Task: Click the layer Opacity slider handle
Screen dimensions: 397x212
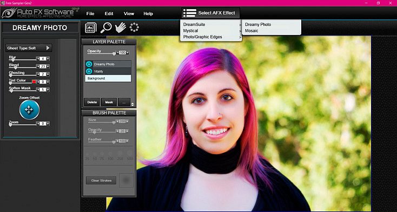Action: pyautogui.click(x=114, y=54)
